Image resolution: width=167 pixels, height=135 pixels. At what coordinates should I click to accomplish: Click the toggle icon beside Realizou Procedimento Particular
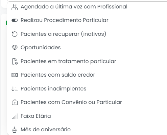[x=15, y=20]
